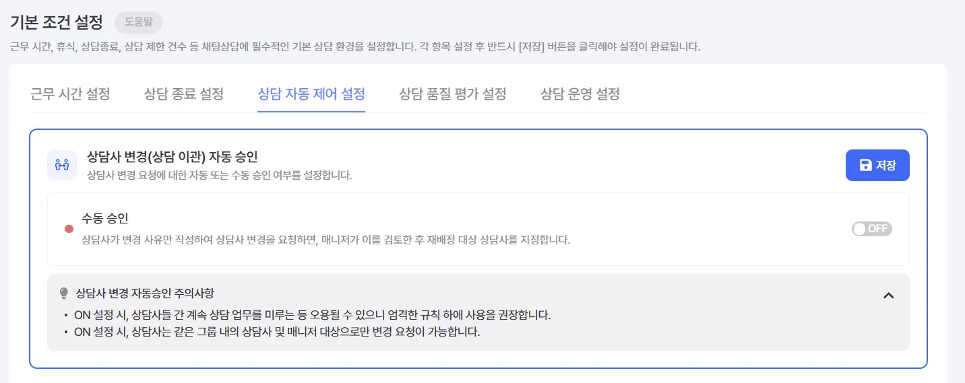
Task: Select the 상담 자동 제어 설정 tab
Action: 311,94
